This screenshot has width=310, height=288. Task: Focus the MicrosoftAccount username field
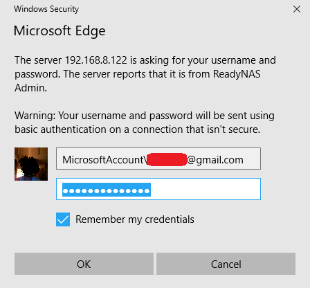point(158,159)
